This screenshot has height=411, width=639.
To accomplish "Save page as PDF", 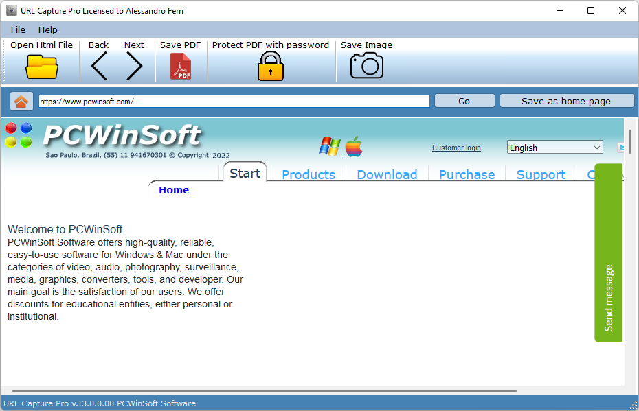I will tap(181, 67).
